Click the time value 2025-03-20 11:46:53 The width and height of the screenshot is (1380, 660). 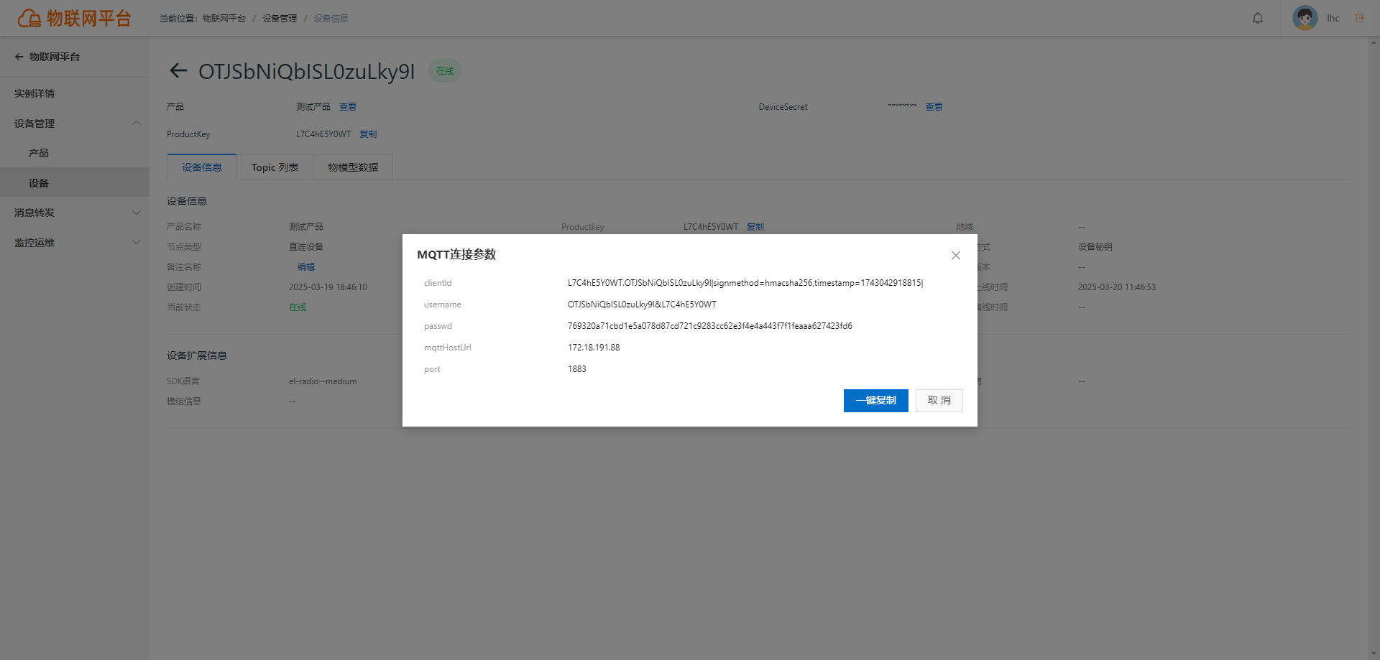point(1117,287)
